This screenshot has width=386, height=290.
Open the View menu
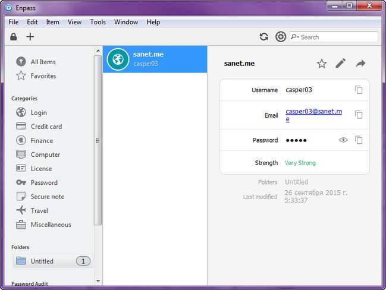tap(74, 22)
